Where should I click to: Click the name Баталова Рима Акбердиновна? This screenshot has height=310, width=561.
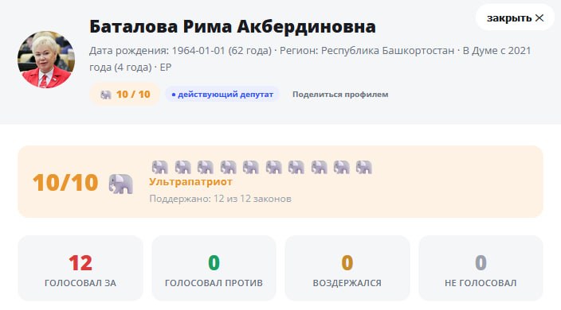pos(233,27)
